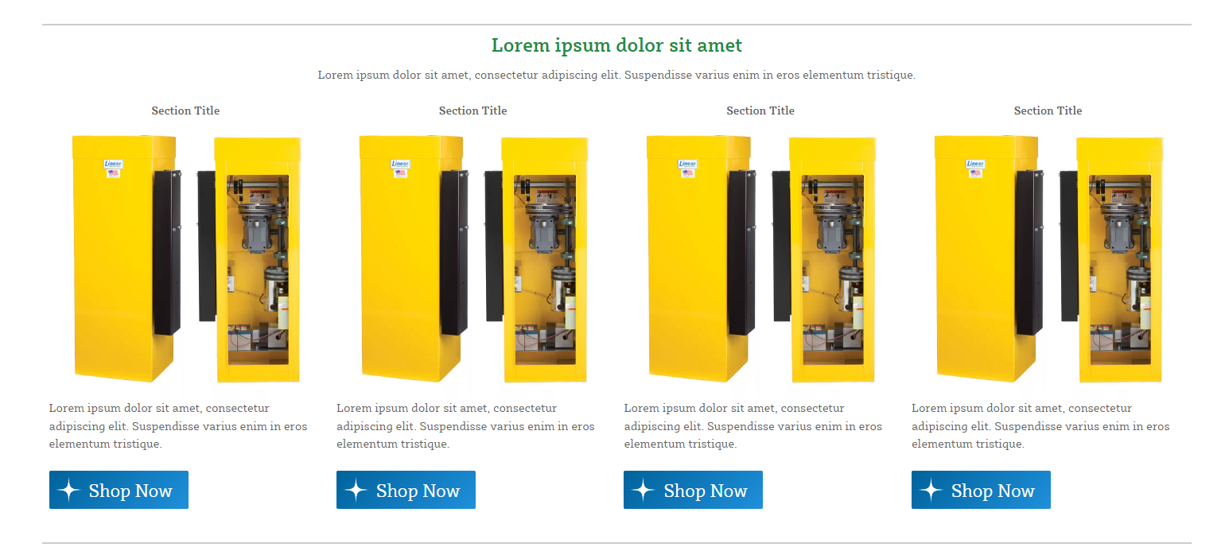1225x555 pixels.
Task: Click the star icon in second Shop Now button
Action: click(356, 491)
